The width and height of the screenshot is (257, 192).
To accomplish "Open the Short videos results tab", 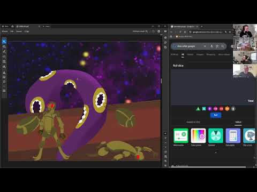I will click(x=224, y=54).
